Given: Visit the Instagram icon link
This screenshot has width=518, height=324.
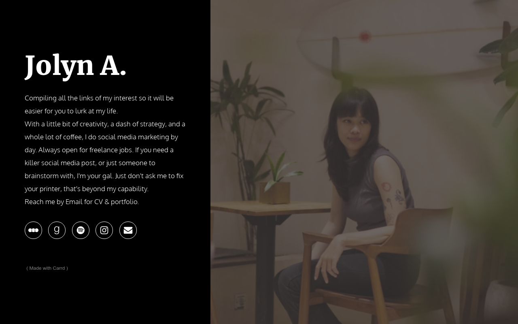Looking at the screenshot, I should coord(104,230).
